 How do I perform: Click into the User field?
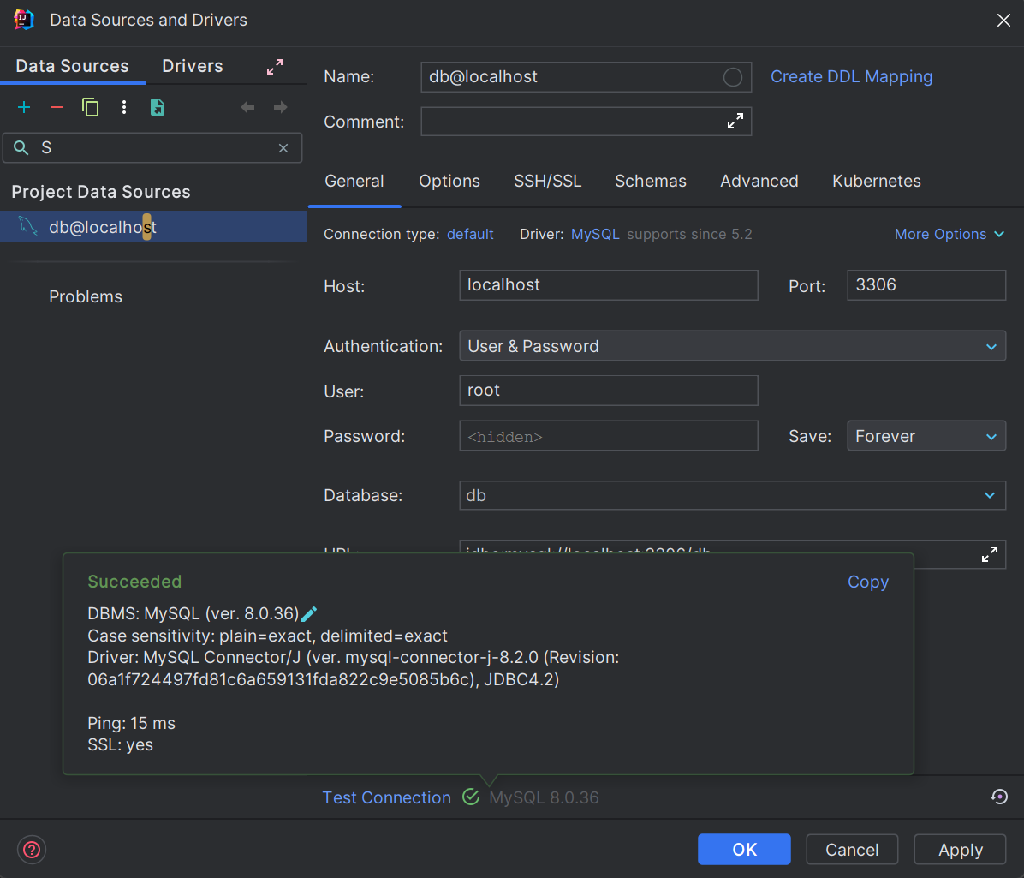[x=609, y=391]
